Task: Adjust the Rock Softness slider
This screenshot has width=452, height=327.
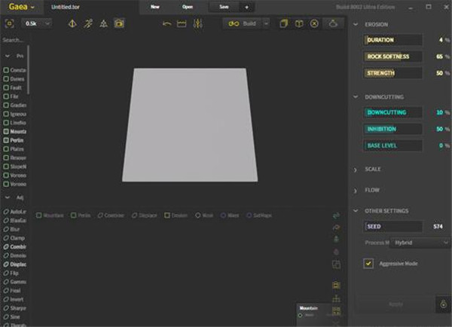Action: (392, 57)
